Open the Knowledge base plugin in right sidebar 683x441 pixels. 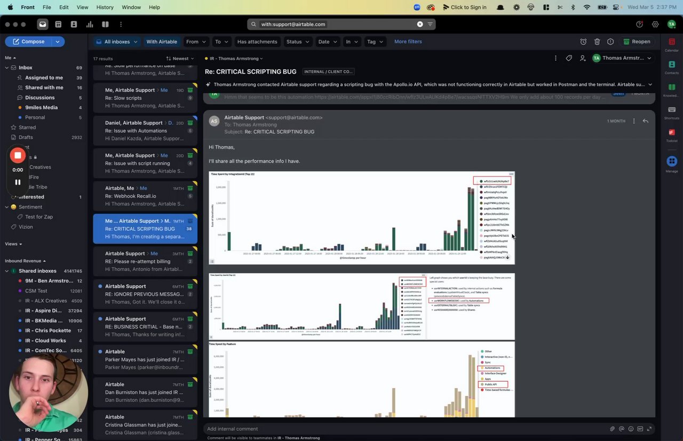pos(672,90)
